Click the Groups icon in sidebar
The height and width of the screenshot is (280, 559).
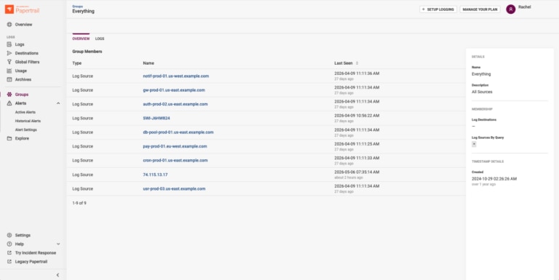point(9,95)
